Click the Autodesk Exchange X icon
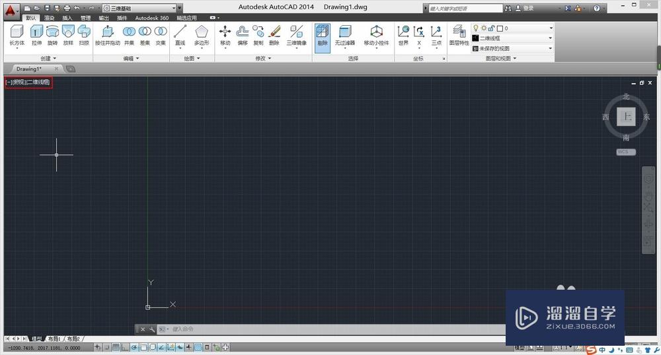This screenshot has width=661, height=355. pos(568,8)
